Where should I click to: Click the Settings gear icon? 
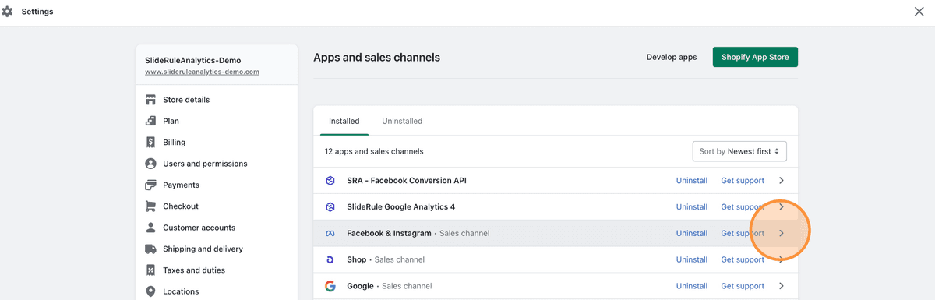pos(8,12)
